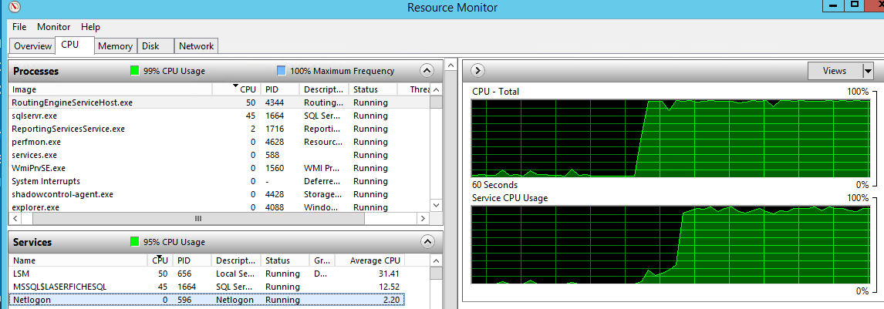Select RoutingEngineServiceHost.exe process row

coord(220,103)
